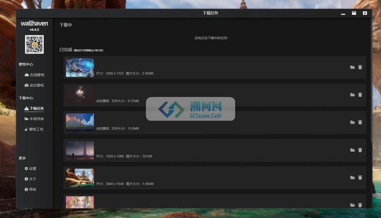Delete the 13.8MB dynamic wallpaper record
This screenshot has height=218, width=381.
(360, 122)
